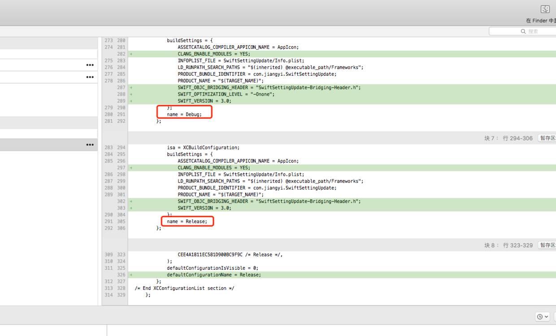The height and width of the screenshot is (336, 556).
Task: Click the plus marker on line 288
Action: click(x=131, y=94)
